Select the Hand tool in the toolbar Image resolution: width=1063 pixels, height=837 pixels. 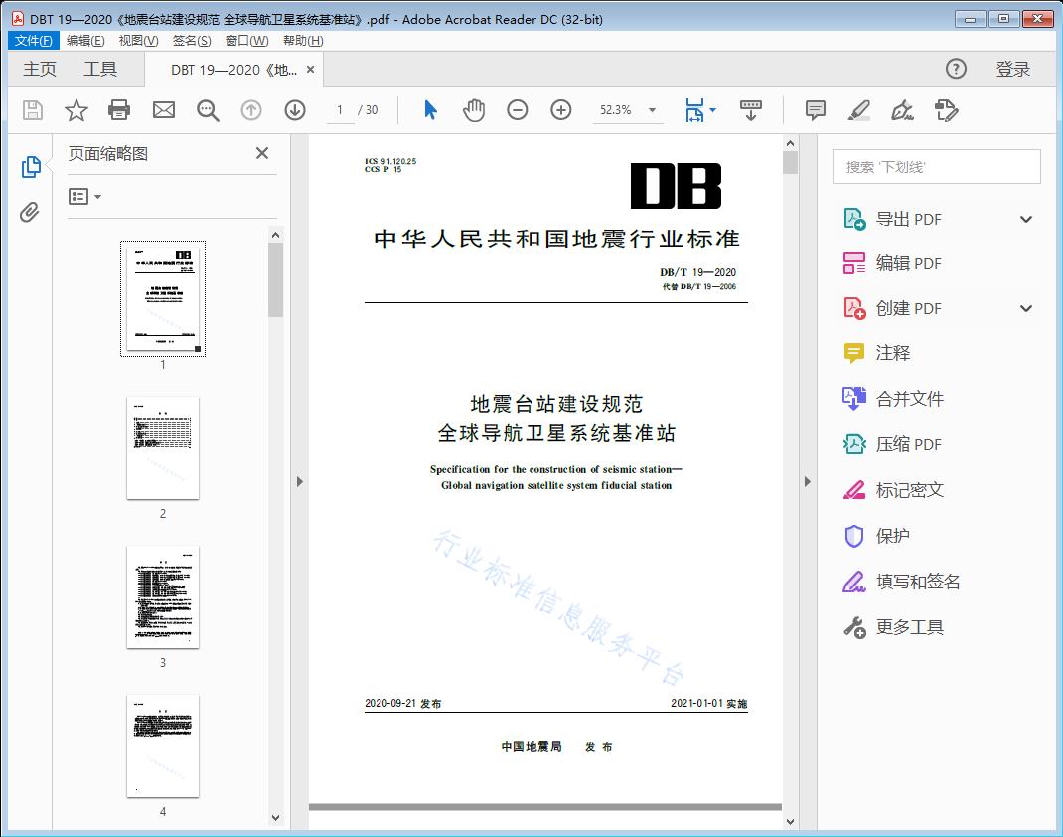pyautogui.click(x=474, y=110)
